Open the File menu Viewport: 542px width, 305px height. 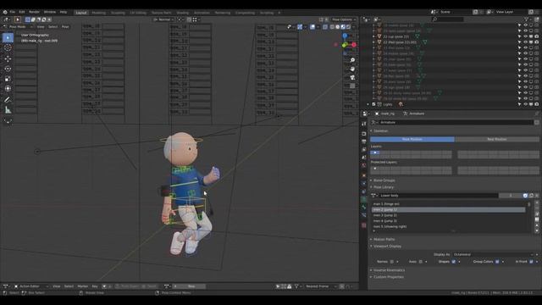click(13, 12)
